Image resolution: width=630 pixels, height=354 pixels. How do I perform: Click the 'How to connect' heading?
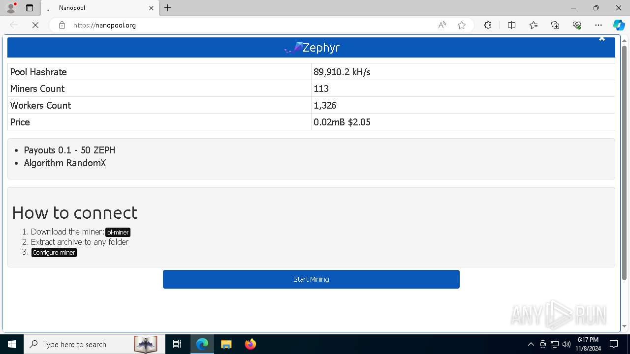[75, 212]
